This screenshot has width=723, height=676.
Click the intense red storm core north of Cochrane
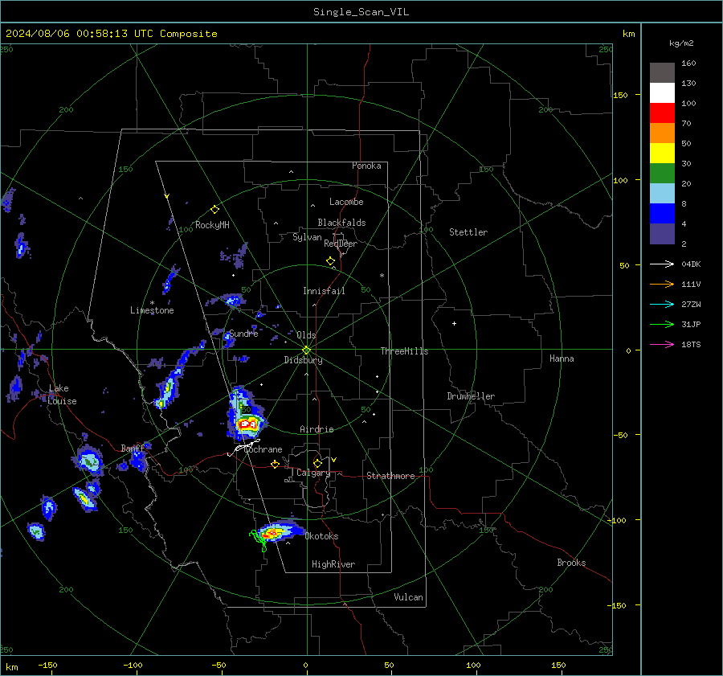247,423
